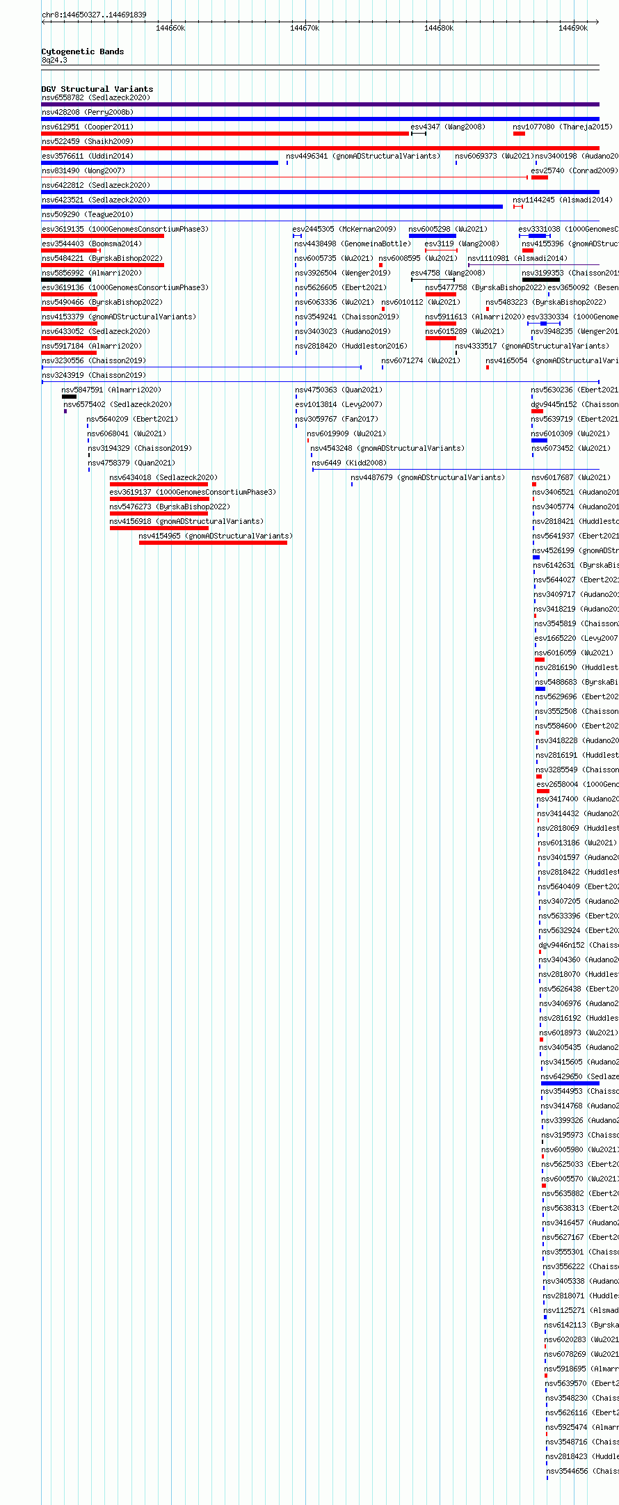Click the 144660k scale tick label
The image size is (619, 1505).
tap(170, 28)
